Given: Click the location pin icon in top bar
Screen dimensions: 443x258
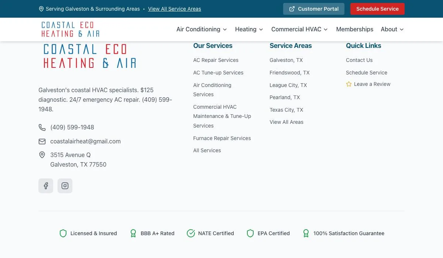Looking at the screenshot, I should (41, 9).
